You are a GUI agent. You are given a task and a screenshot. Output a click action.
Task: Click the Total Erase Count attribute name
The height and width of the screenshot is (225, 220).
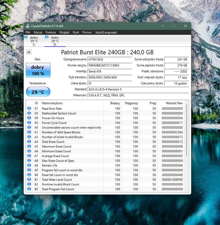click(53, 142)
